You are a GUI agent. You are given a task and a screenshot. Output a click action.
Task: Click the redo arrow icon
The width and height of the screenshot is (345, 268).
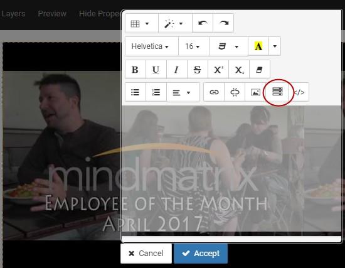[x=223, y=23]
